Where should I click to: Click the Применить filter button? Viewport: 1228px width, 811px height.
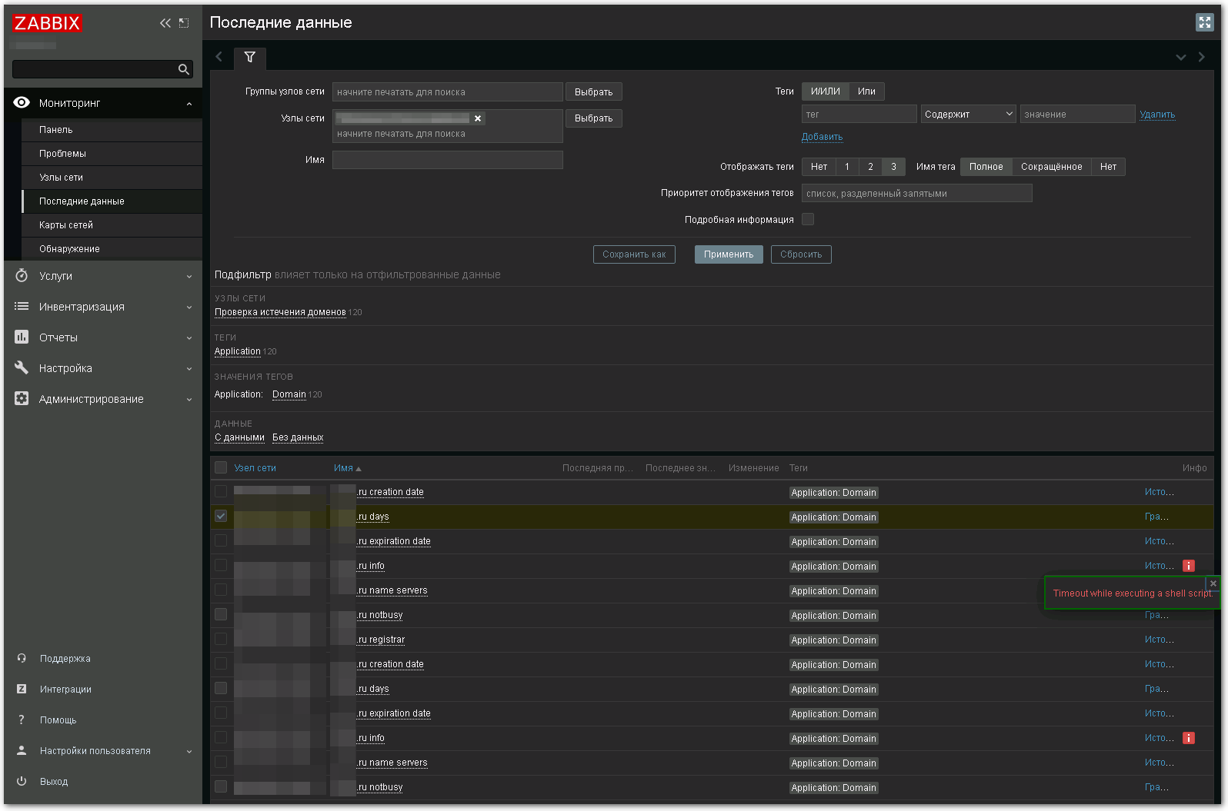tap(729, 254)
